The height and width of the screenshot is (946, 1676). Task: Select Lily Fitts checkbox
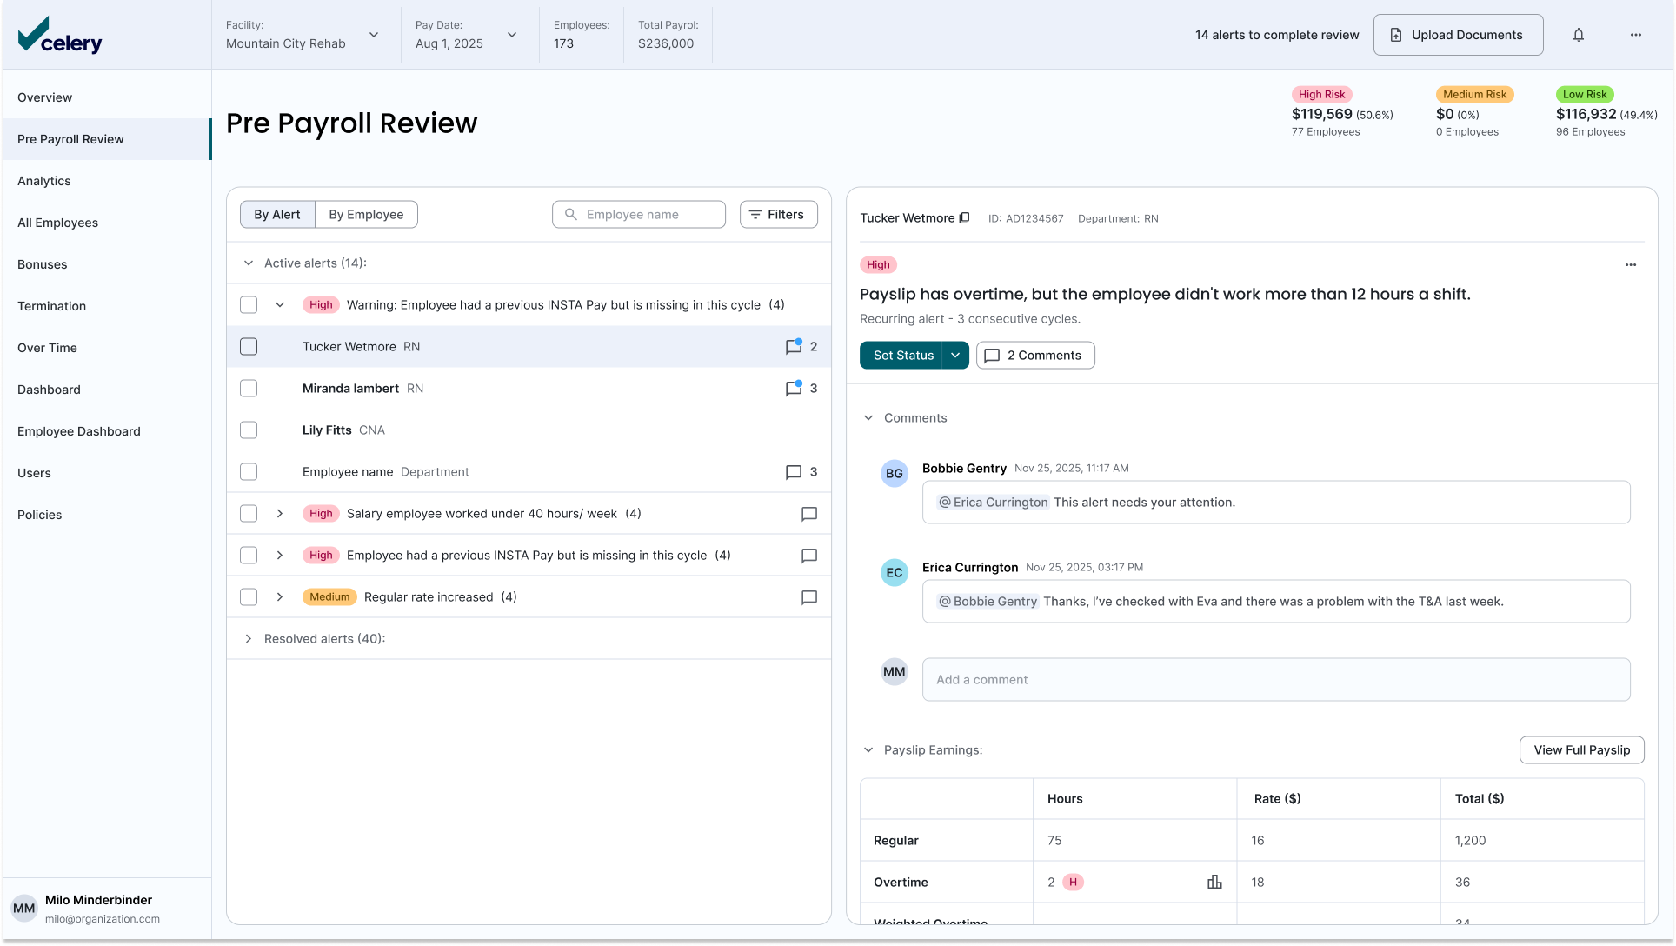249,430
